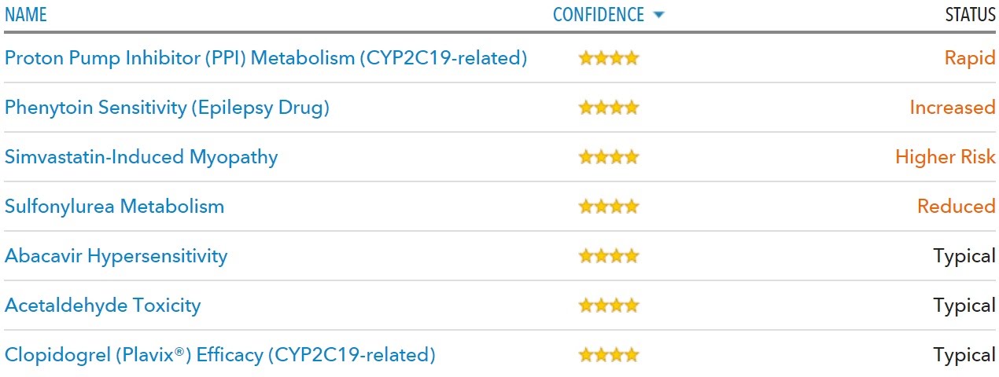Open Phenytoin Sensitivity (Epilepsy Drug) report
The width and height of the screenshot is (999, 377).
tap(167, 108)
